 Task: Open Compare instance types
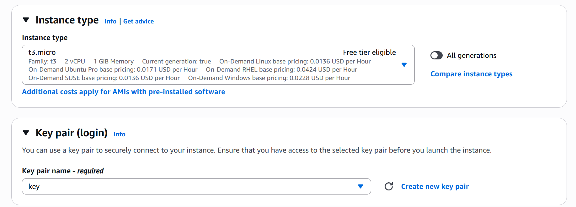click(471, 74)
